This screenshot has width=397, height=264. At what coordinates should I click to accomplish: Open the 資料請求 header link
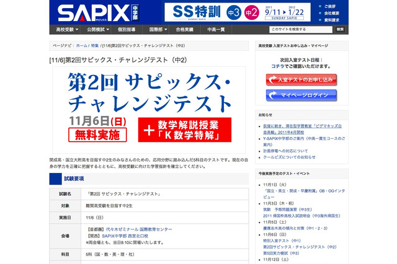point(332,20)
